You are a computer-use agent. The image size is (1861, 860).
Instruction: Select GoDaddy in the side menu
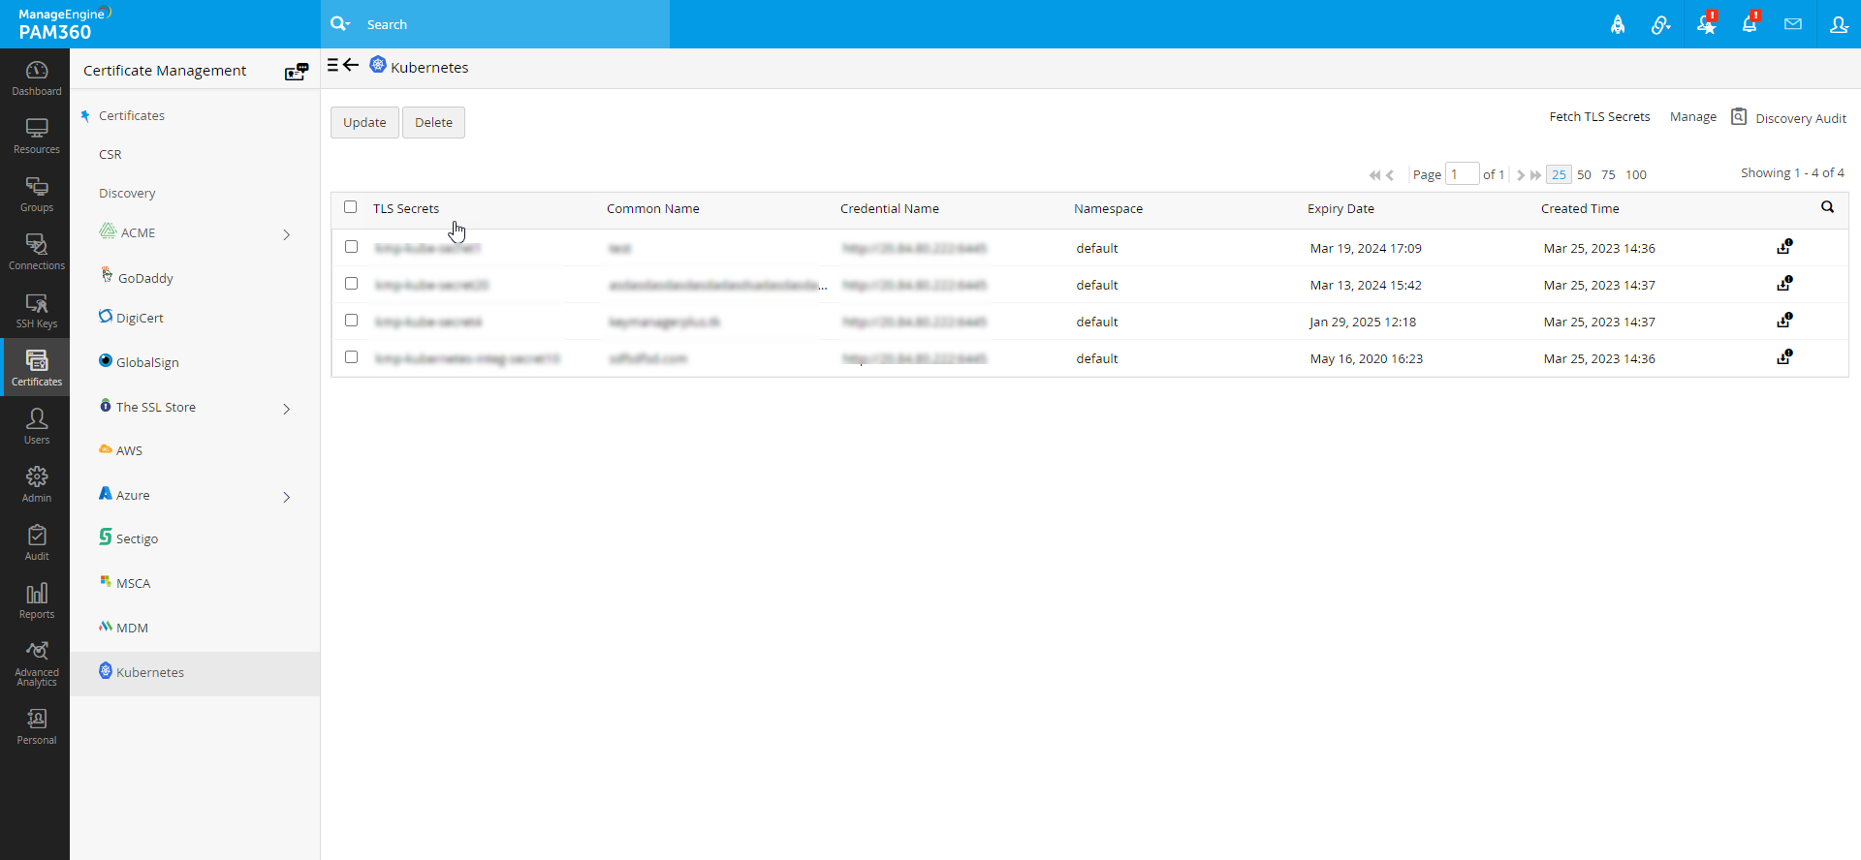tap(145, 278)
